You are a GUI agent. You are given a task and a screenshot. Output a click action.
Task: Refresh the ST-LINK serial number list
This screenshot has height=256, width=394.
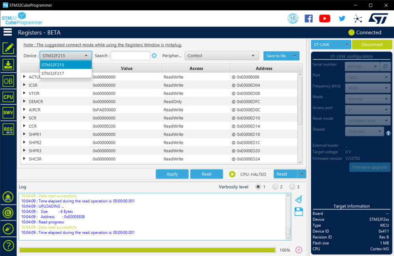(x=385, y=67)
